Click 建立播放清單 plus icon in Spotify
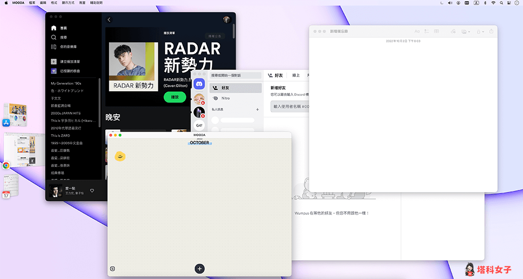The width and height of the screenshot is (523, 279). tap(54, 62)
